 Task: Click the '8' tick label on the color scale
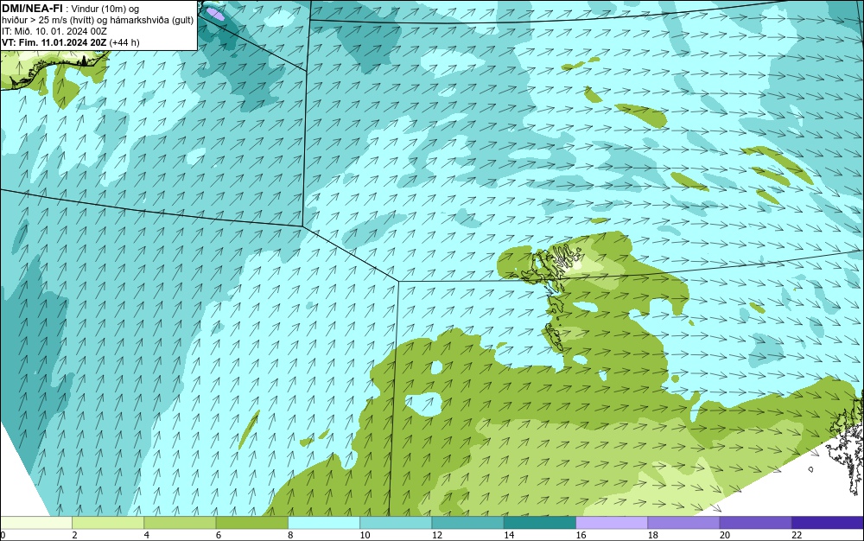click(x=290, y=535)
